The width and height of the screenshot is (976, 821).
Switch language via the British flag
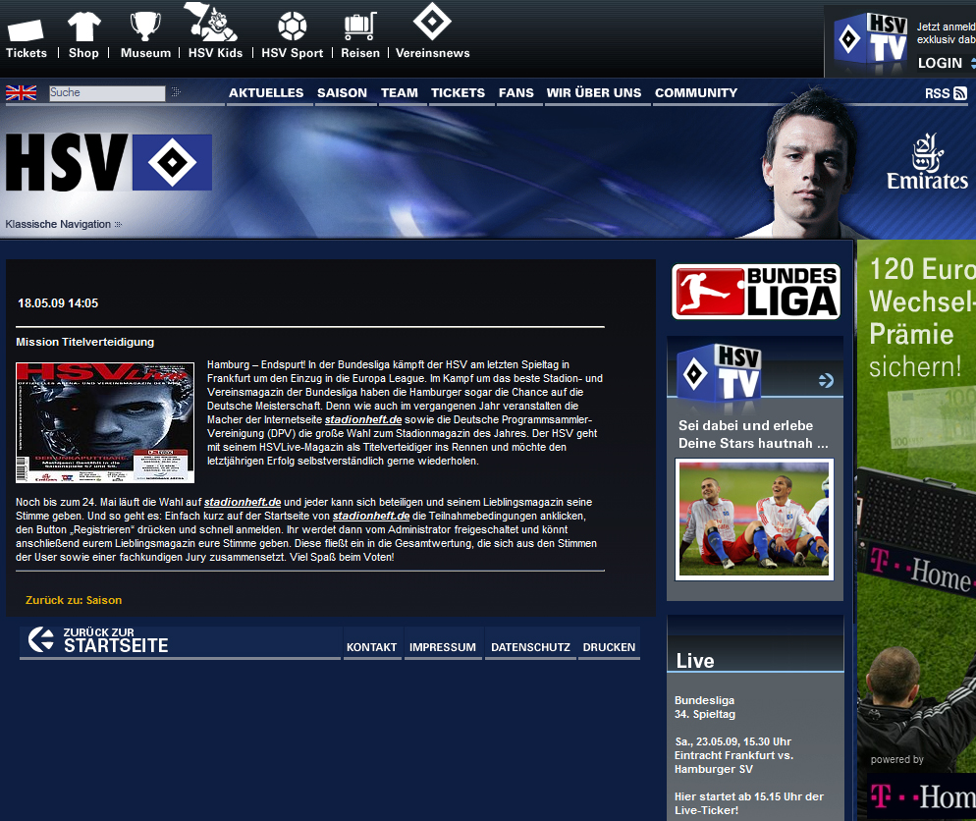pos(21,93)
